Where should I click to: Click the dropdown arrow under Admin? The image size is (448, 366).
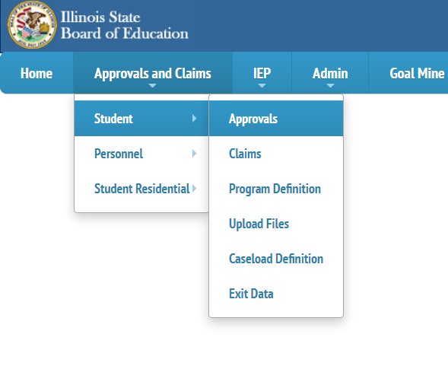(330, 85)
